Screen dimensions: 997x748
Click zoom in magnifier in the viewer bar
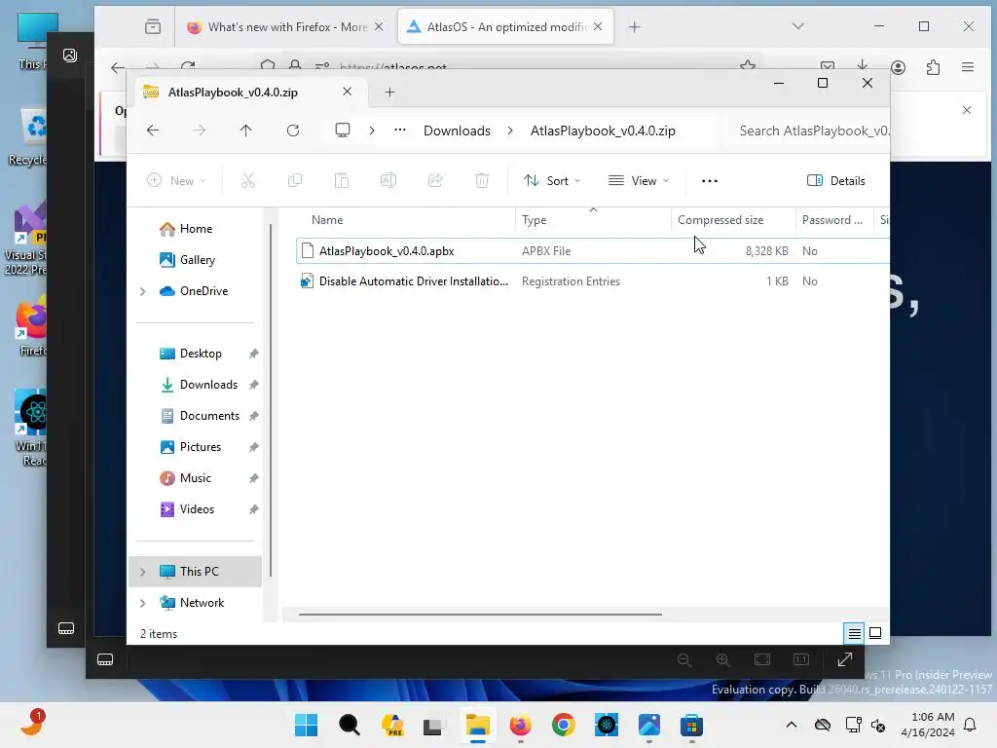723,659
